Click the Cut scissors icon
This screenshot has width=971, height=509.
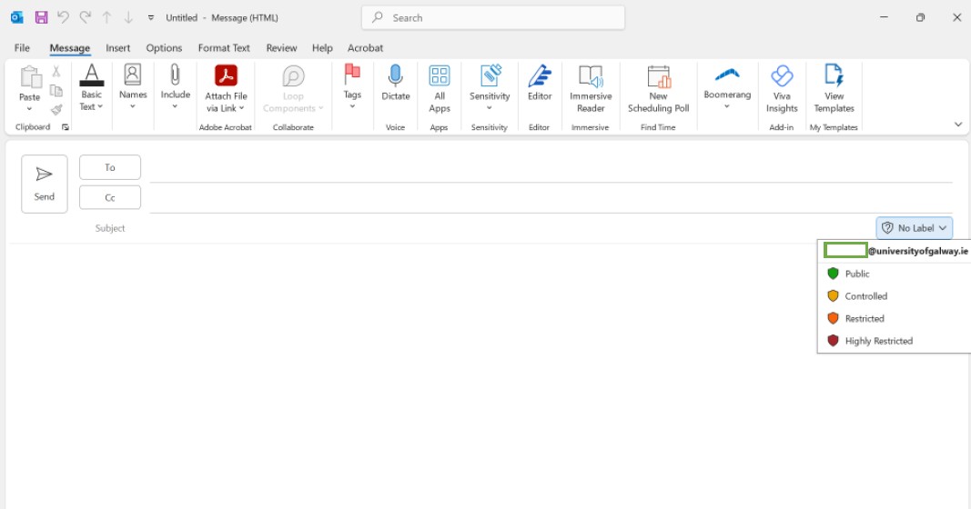(56, 72)
